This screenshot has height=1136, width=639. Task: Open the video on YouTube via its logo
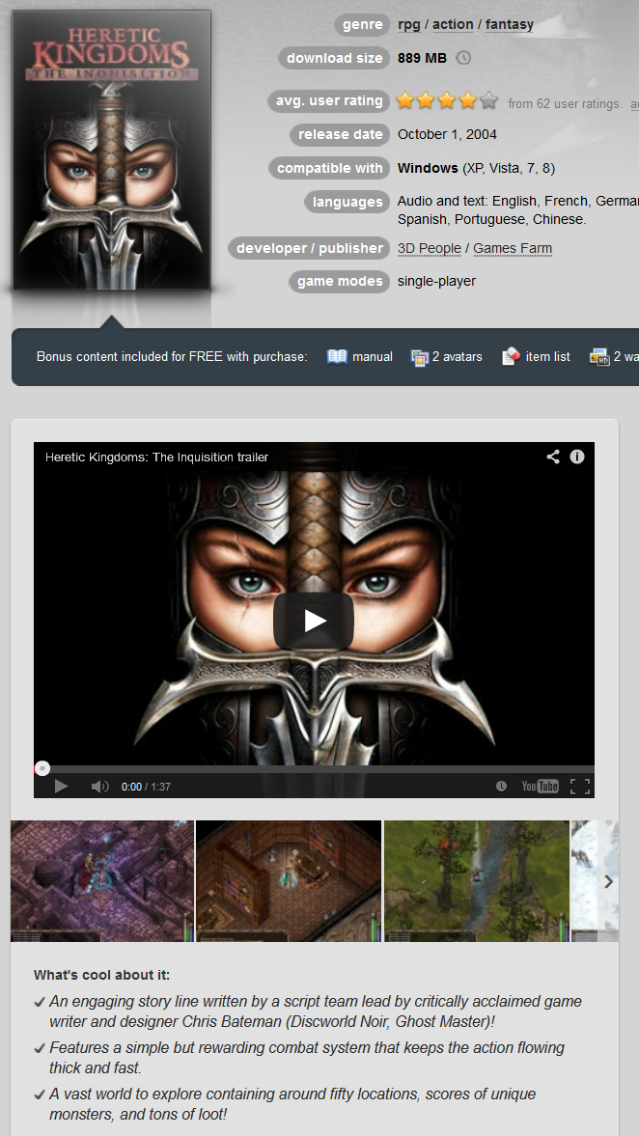click(540, 786)
